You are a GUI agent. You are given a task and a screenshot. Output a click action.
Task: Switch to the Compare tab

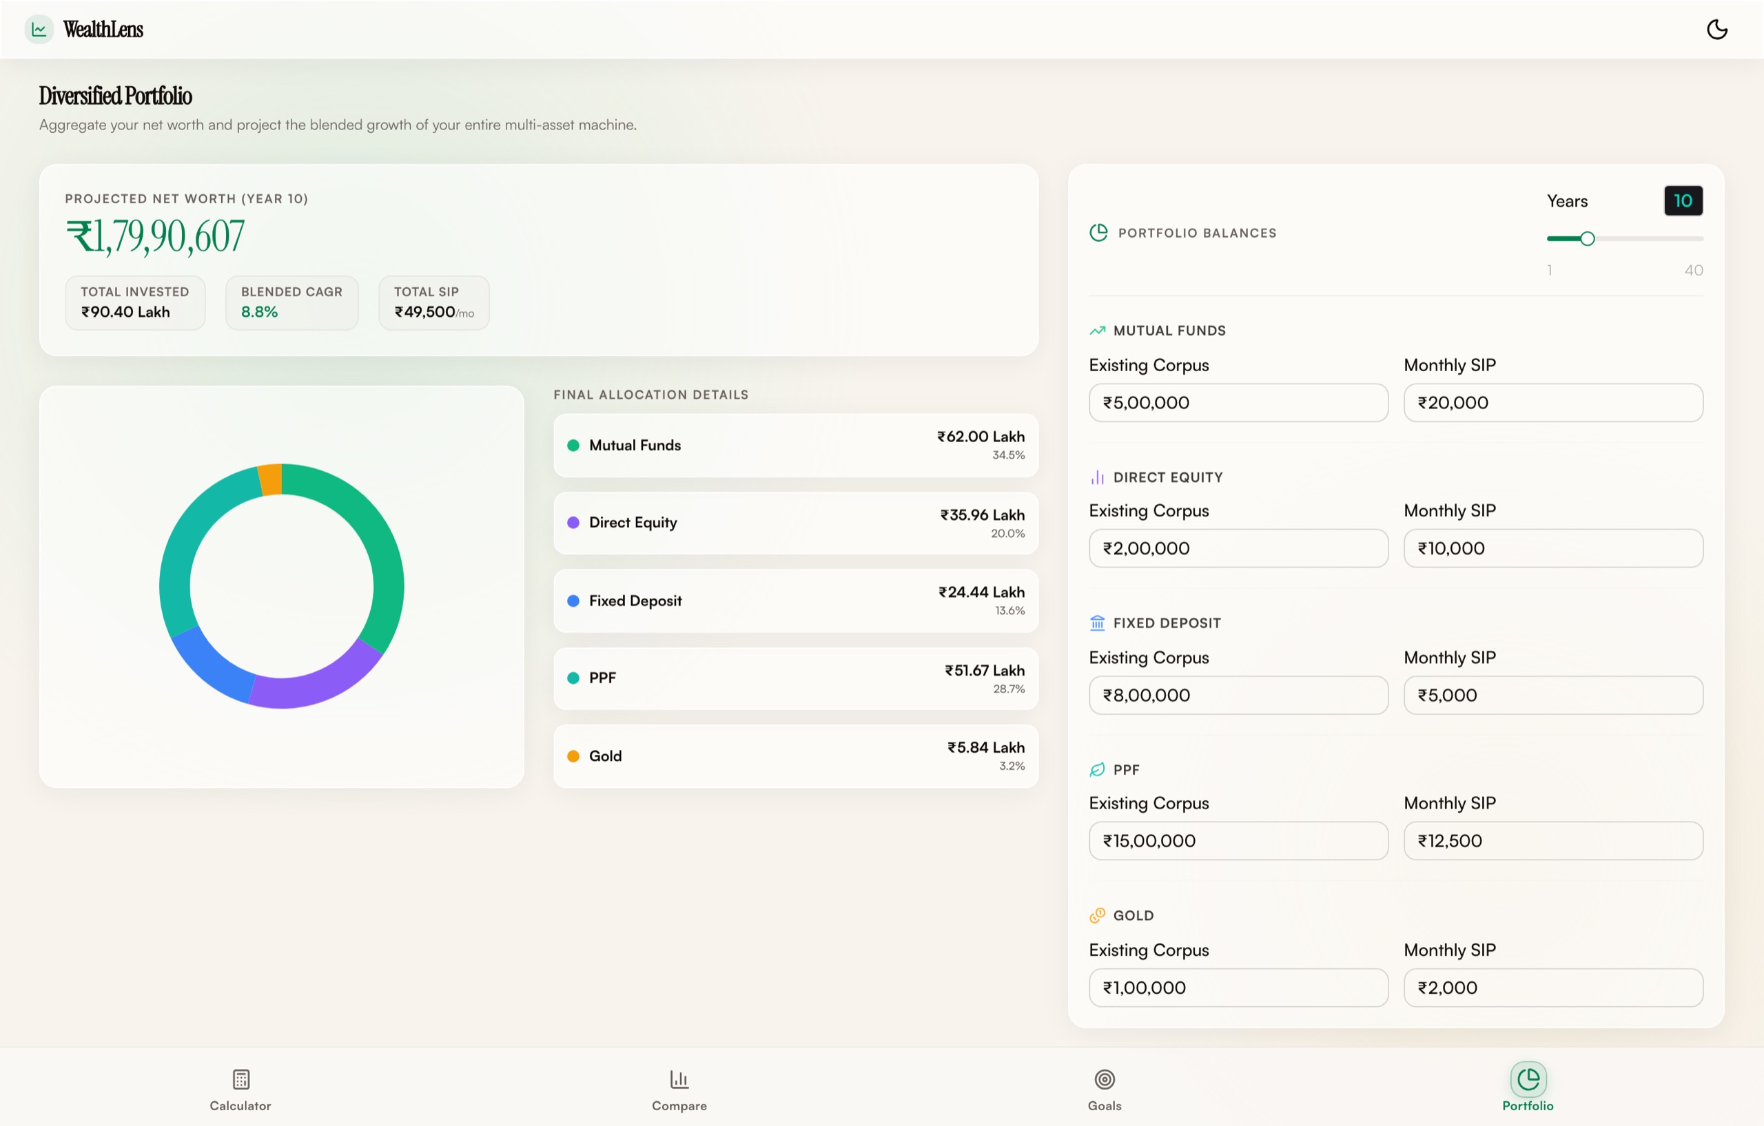[x=679, y=1090]
